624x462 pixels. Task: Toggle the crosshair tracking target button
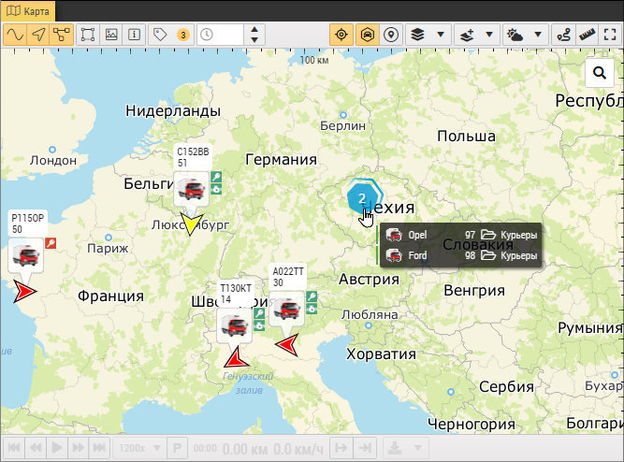[x=341, y=35]
